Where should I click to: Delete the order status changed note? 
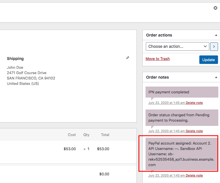click(x=194, y=131)
